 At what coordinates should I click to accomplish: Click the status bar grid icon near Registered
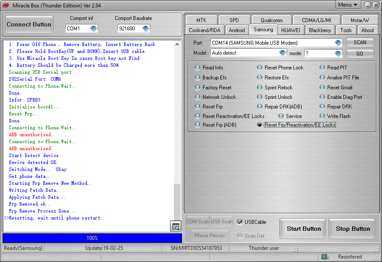[325, 257]
